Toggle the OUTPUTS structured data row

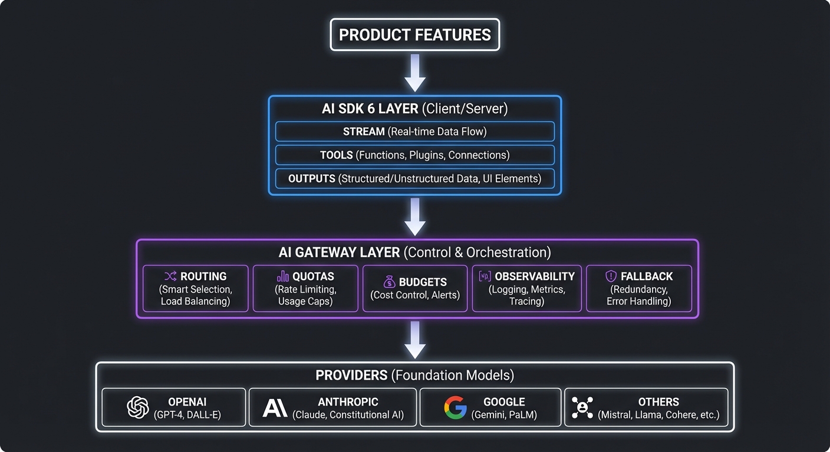click(415, 178)
